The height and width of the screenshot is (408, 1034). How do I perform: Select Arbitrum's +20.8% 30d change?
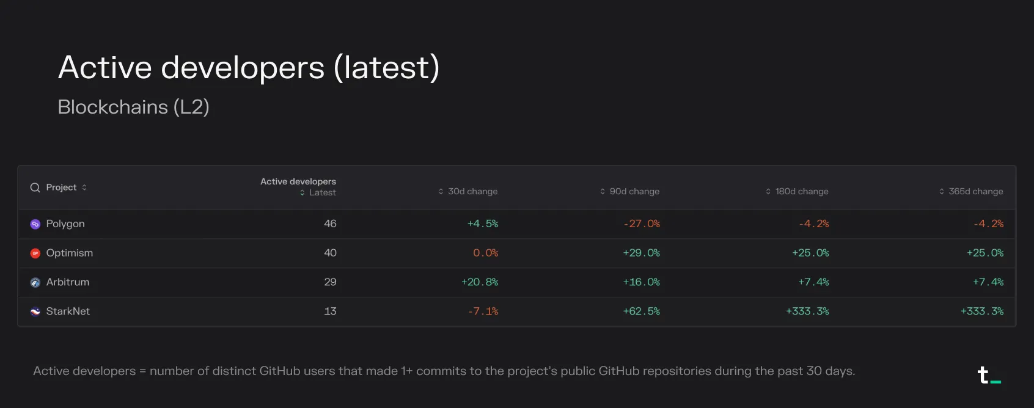[480, 282]
